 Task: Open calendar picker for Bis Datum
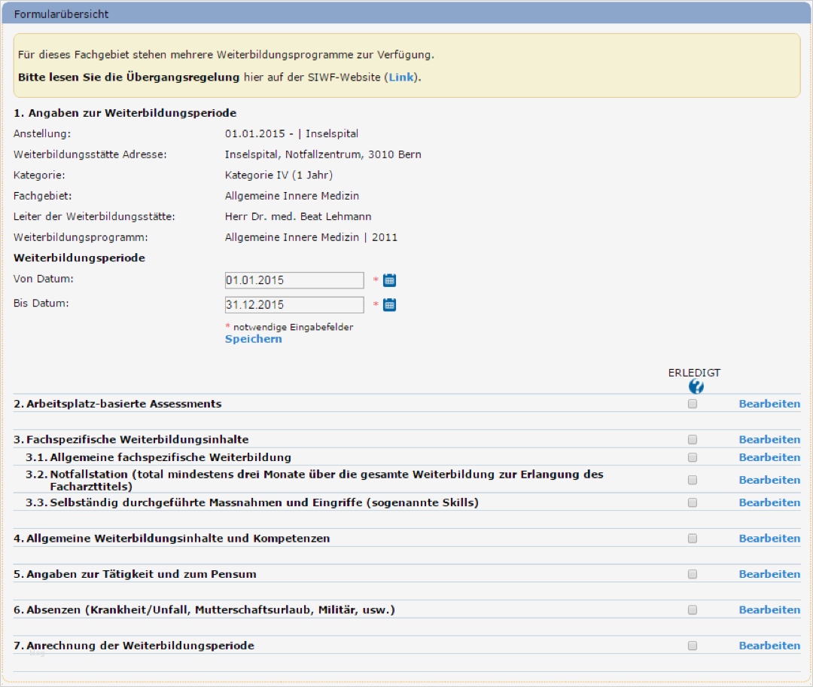389,304
